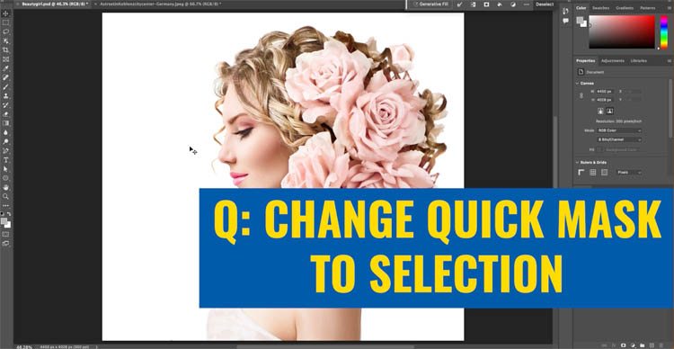The width and height of the screenshot is (674, 349).
Task: Open the History panel icon
Action: tap(565, 11)
